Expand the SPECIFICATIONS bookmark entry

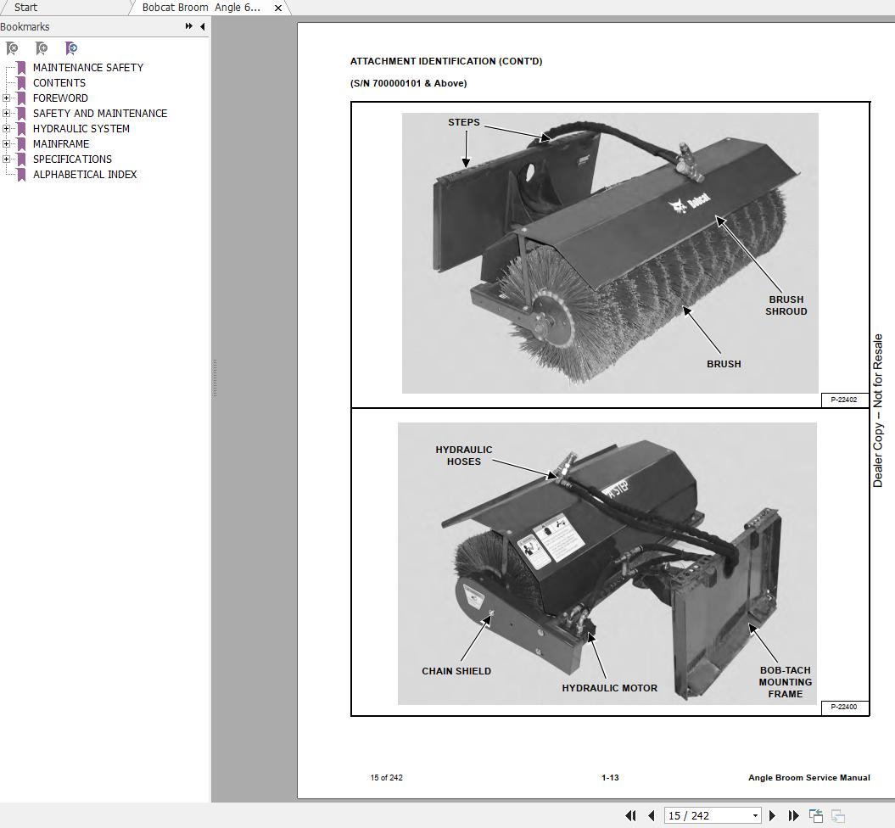tap(7, 159)
